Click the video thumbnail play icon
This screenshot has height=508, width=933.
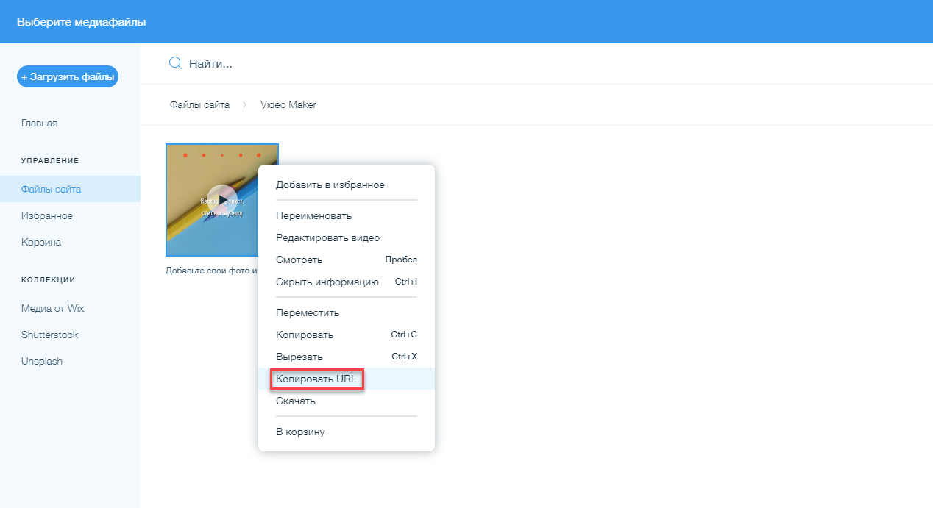point(221,199)
